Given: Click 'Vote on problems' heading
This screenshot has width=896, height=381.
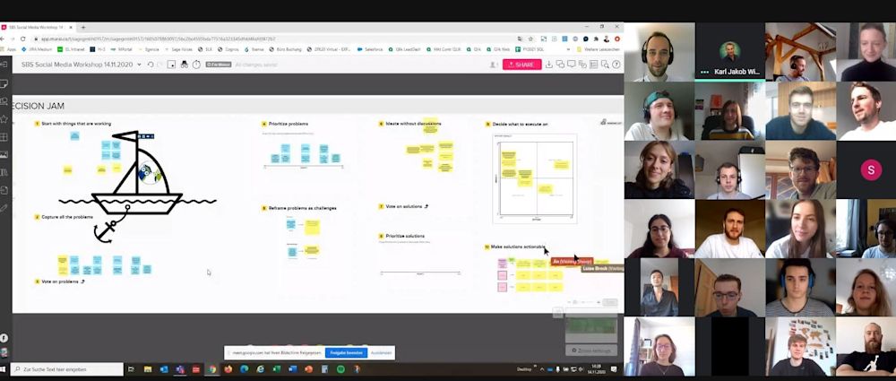Looking at the screenshot, I should 60,281.
